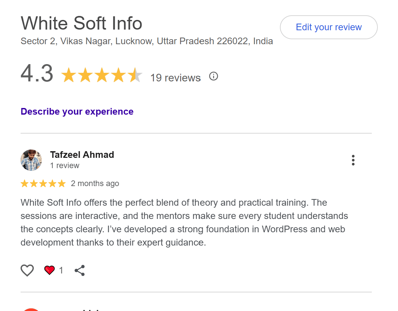Screen dimensions: 398x311
Task: Click the reaction count next to red heart
Action: (x=61, y=270)
